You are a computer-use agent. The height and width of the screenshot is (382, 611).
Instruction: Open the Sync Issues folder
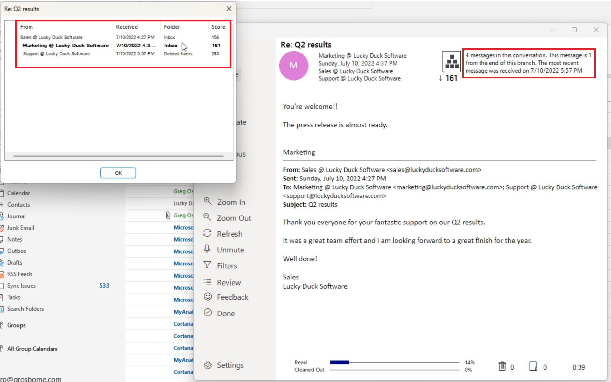[21, 286]
